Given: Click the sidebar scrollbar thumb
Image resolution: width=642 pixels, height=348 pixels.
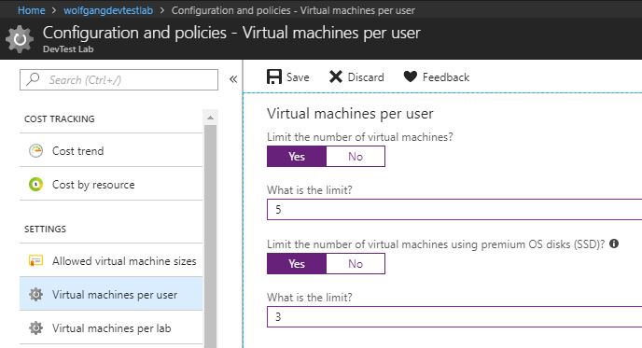Looking at the screenshot, I should click(x=211, y=237).
